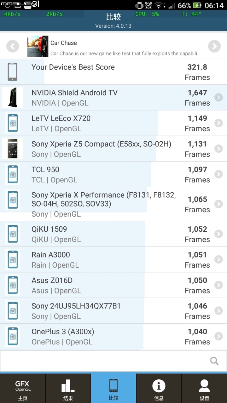
Task: Switch to the 主页 GFX home tab
Action: tap(23, 389)
